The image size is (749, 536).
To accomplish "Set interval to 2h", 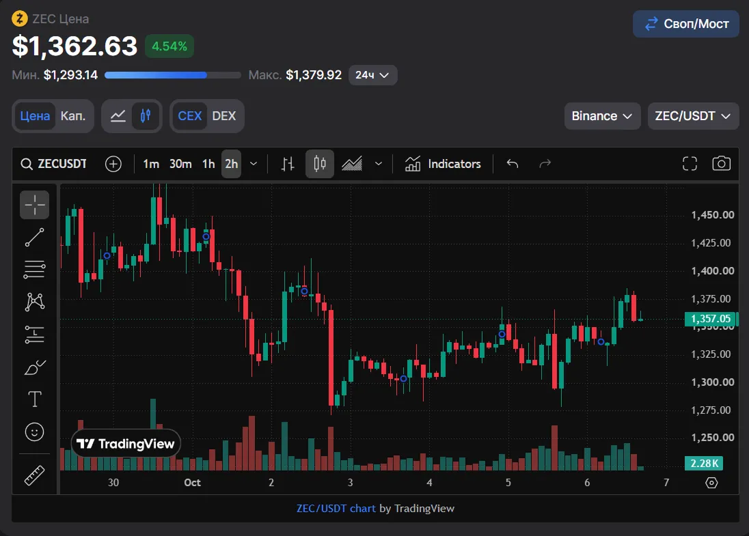I will tap(231, 164).
